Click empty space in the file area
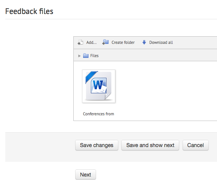 tap(166, 90)
